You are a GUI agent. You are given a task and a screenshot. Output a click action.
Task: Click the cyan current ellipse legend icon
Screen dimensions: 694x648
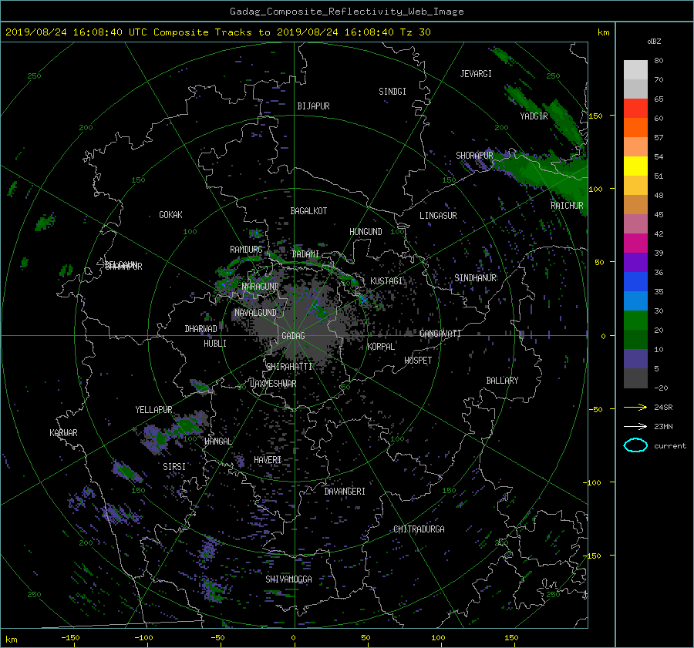(635, 445)
